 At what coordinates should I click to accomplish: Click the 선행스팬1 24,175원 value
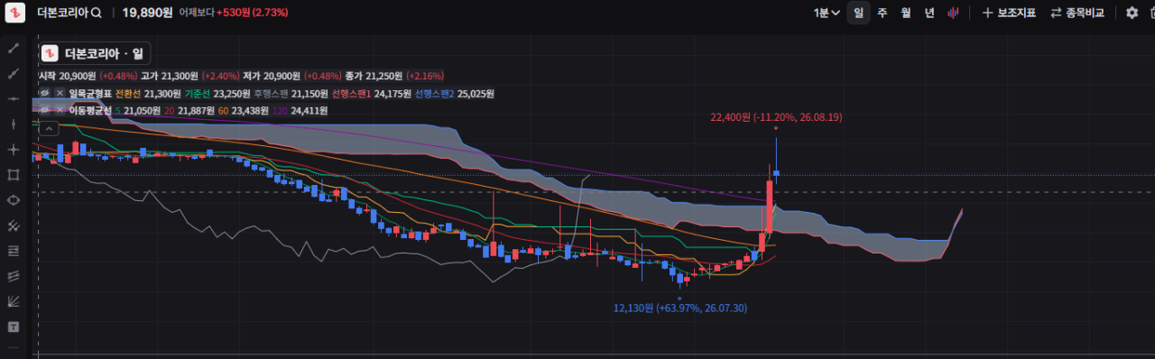point(372,93)
